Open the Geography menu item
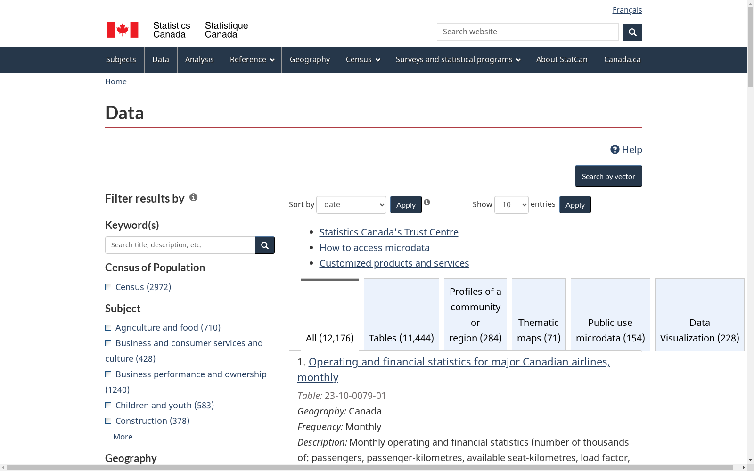 [x=310, y=59]
